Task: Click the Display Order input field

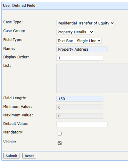Action: 80,58
